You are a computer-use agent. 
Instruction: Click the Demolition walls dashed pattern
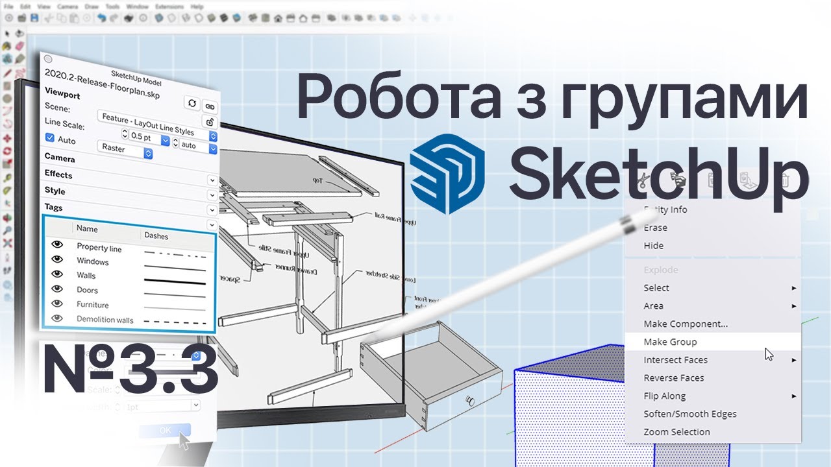click(175, 322)
